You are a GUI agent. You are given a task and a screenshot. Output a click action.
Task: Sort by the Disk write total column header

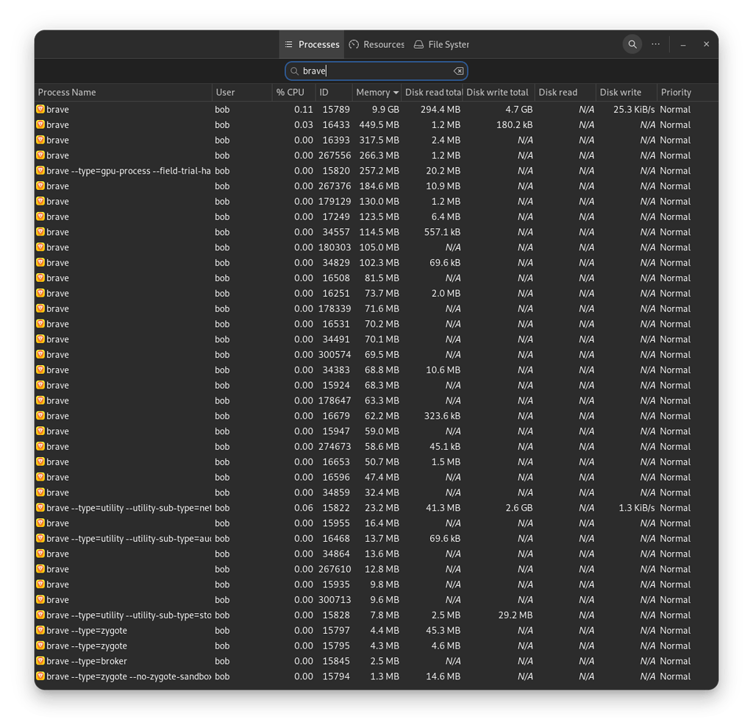[497, 92]
